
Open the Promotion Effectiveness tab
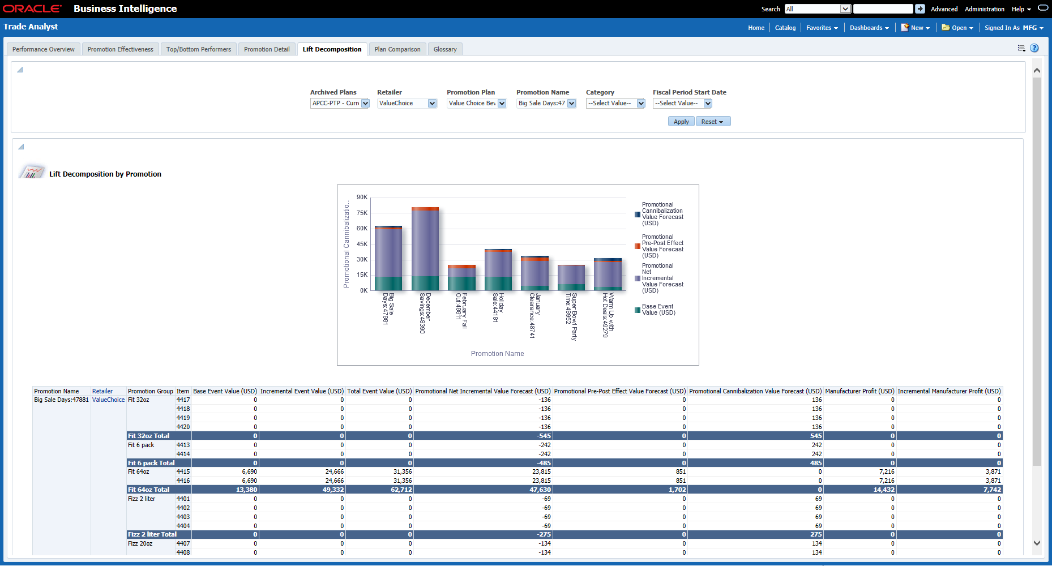120,49
